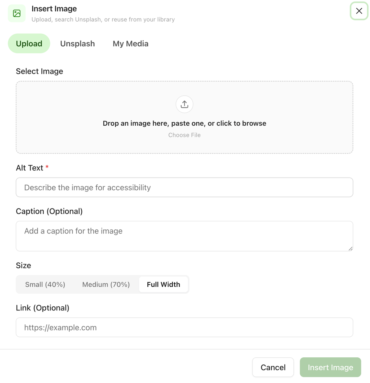
Task: Click the green image icon beside Insert Image title
Action: [17, 13]
